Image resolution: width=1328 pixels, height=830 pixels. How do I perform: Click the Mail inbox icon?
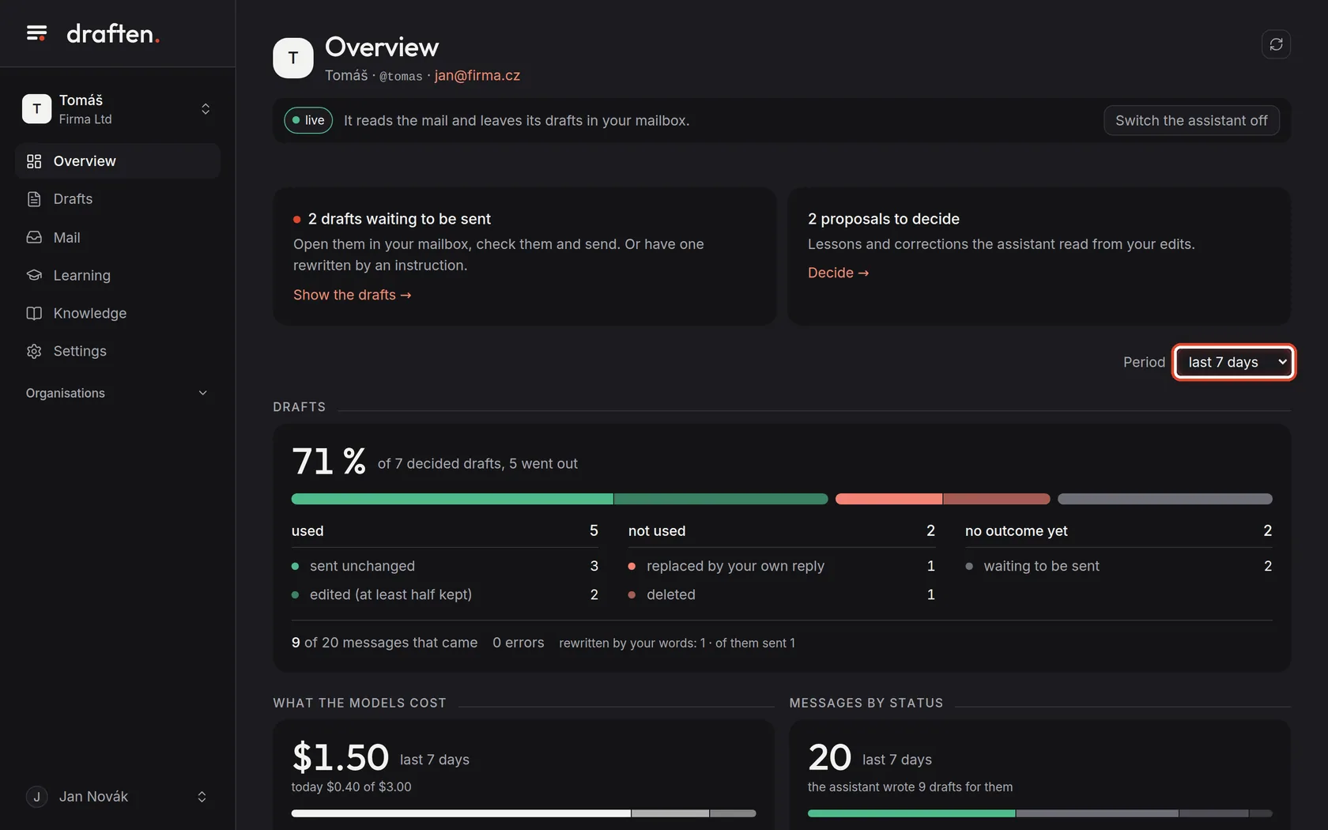[x=34, y=237]
